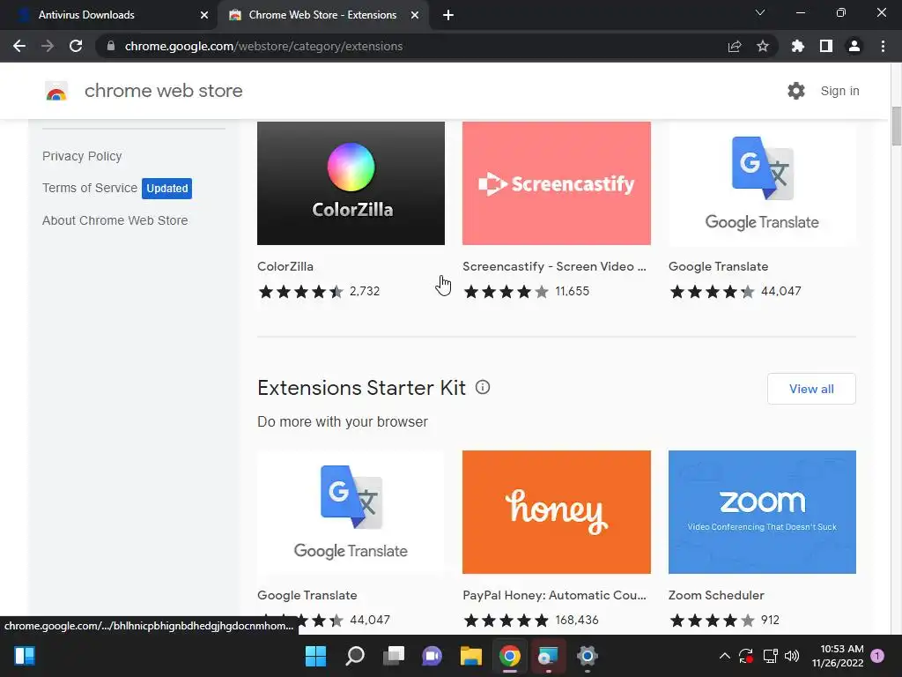
Task: Open the web store settings gear
Action: 796,91
